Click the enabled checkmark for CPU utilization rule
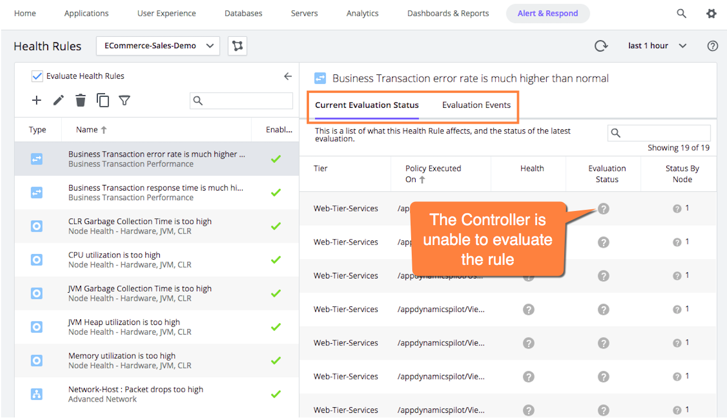Image resolution: width=727 pixels, height=418 pixels. coord(276,260)
